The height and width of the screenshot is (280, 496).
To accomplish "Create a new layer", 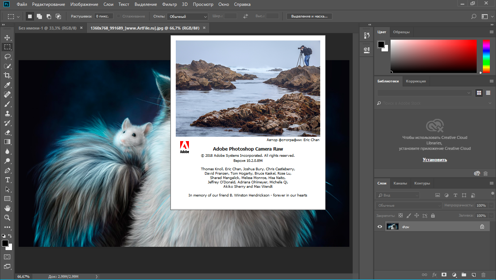I will pos(474,275).
